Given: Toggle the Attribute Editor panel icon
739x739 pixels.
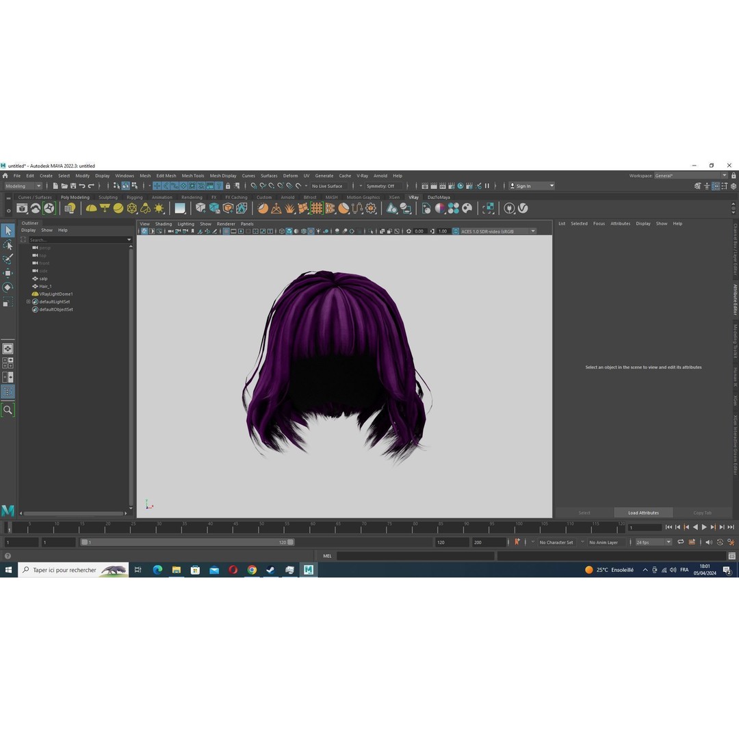Looking at the screenshot, I should tap(716, 186).
